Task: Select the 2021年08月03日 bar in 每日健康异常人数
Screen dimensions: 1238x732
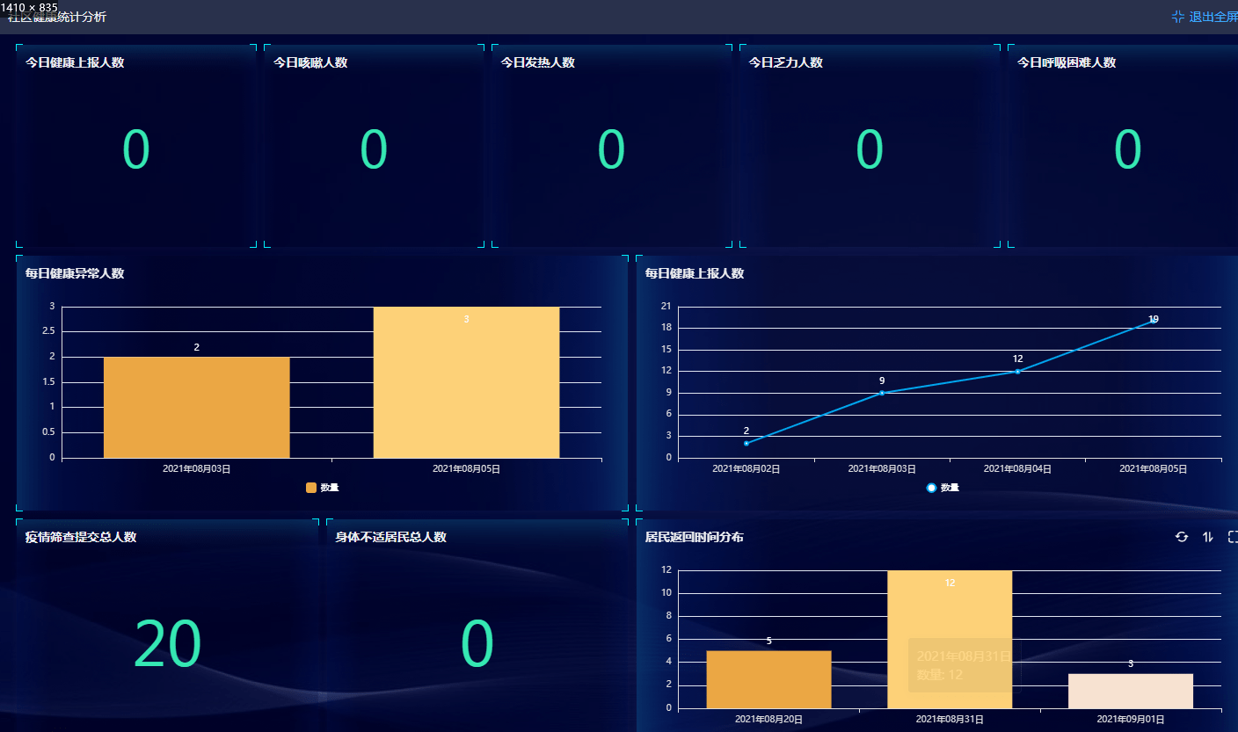Action: (196, 407)
